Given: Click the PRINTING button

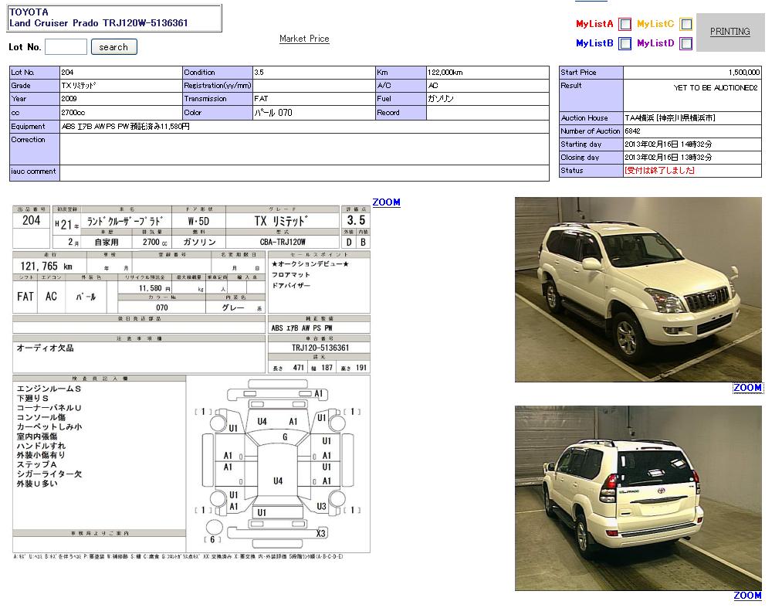Looking at the screenshot, I should (x=730, y=32).
